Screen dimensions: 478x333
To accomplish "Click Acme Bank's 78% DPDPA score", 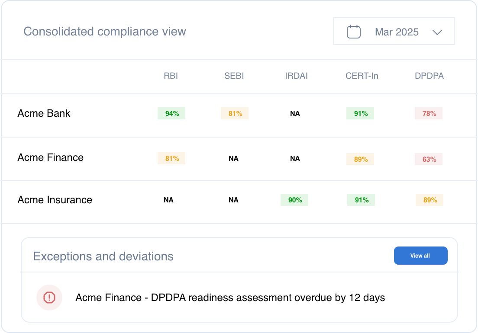I will [429, 113].
